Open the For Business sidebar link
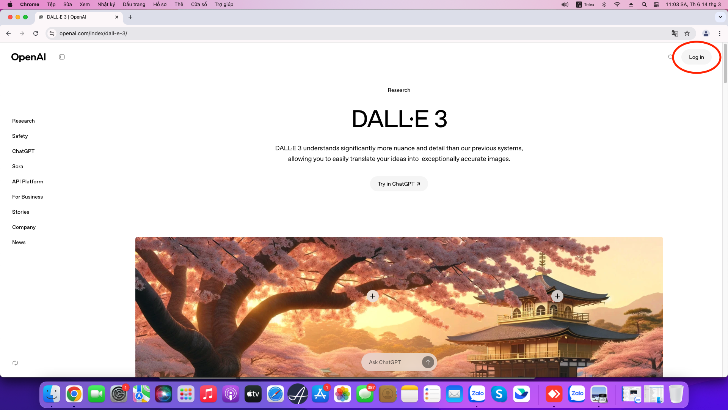728x410 pixels. point(28,197)
